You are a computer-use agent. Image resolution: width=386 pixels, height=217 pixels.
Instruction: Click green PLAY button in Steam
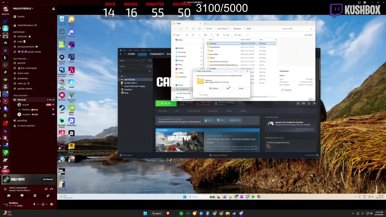(x=166, y=104)
